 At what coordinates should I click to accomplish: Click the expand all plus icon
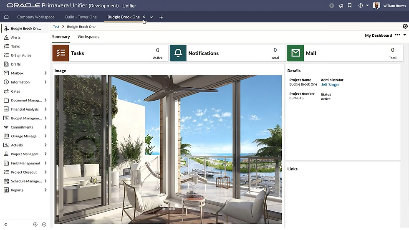35,224
